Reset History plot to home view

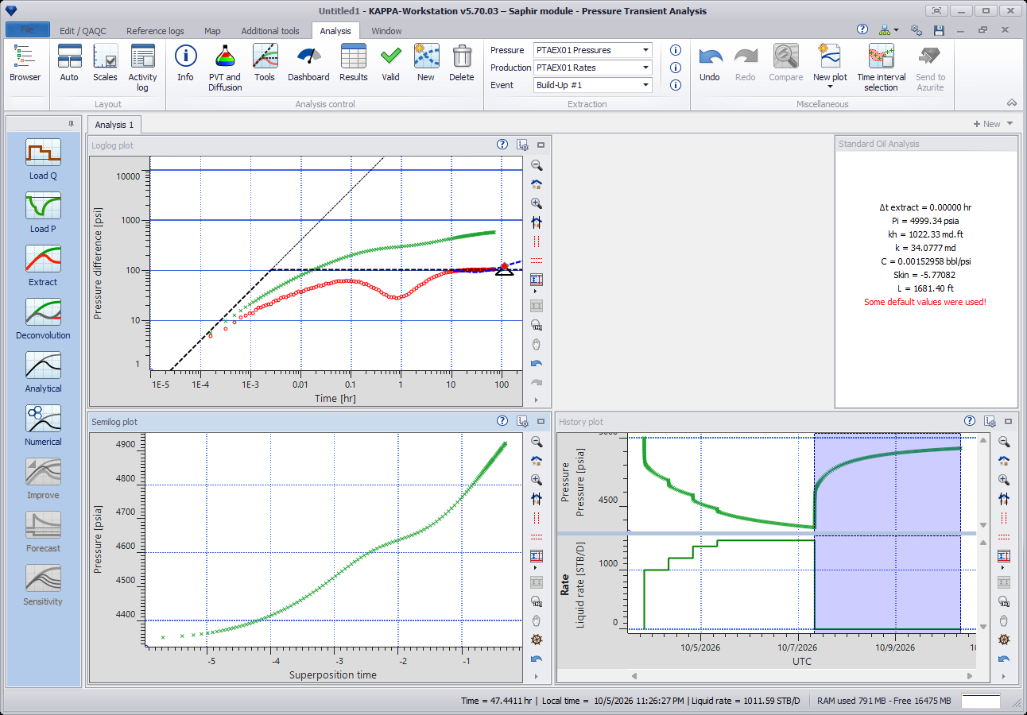click(x=1004, y=461)
